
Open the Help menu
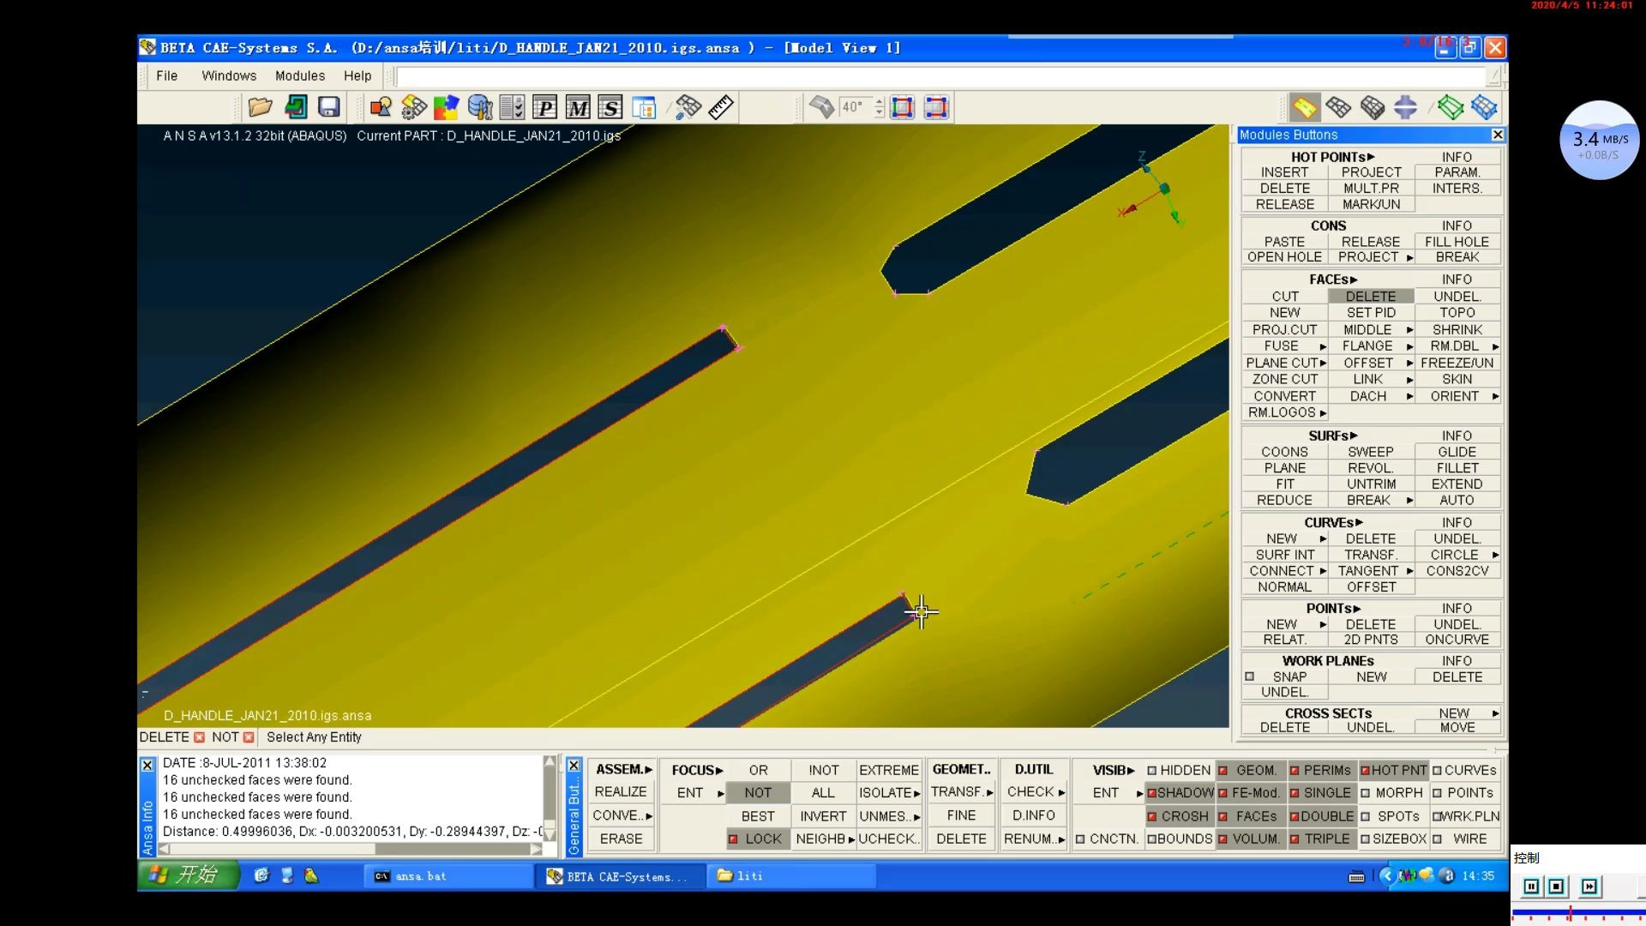(x=357, y=75)
